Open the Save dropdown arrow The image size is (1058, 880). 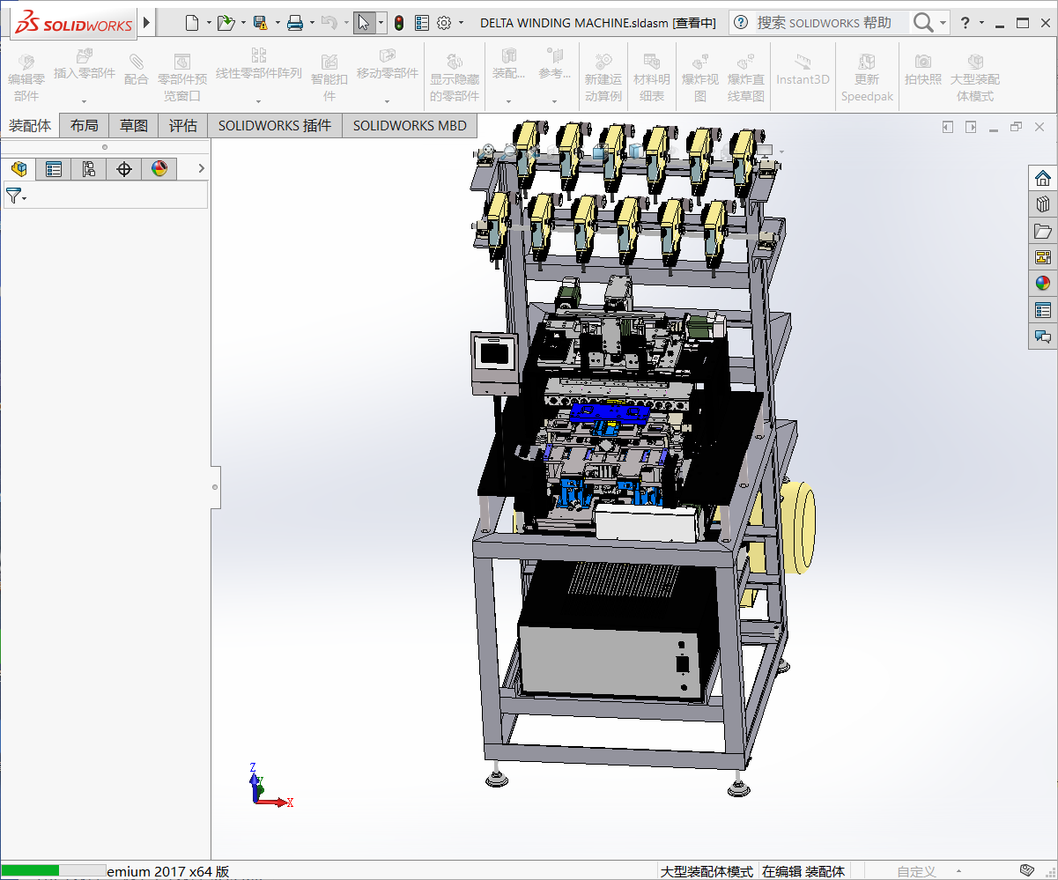coord(277,23)
